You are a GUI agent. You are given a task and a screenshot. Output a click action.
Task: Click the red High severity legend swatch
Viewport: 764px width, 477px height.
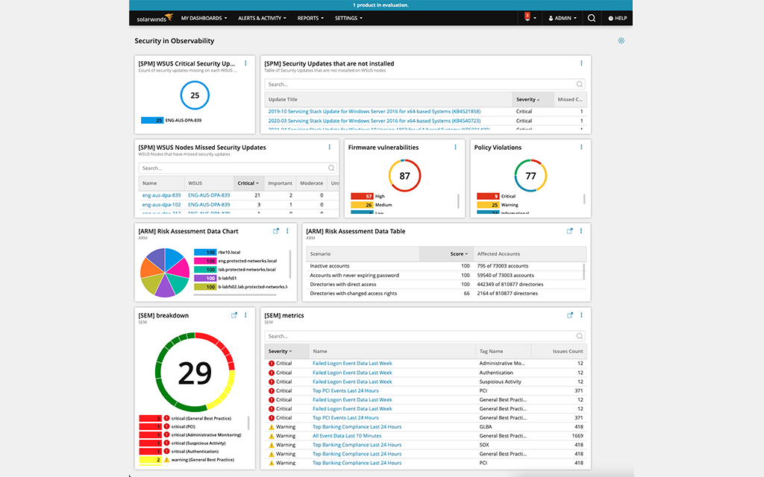point(361,196)
